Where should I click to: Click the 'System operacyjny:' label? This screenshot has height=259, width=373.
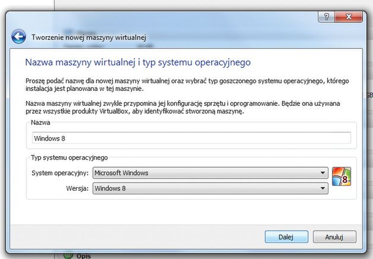60,173
